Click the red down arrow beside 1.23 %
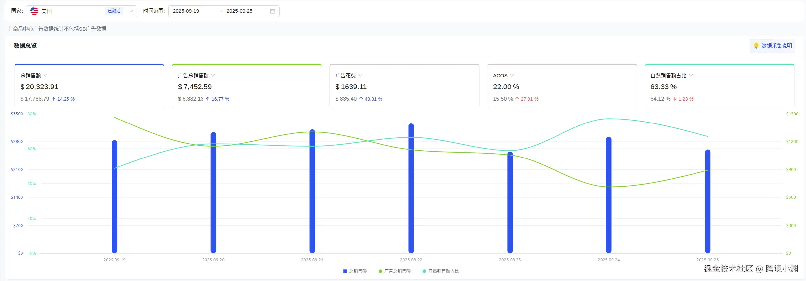The height and width of the screenshot is (281, 806). pyautogui.click(x=675, y=99)
